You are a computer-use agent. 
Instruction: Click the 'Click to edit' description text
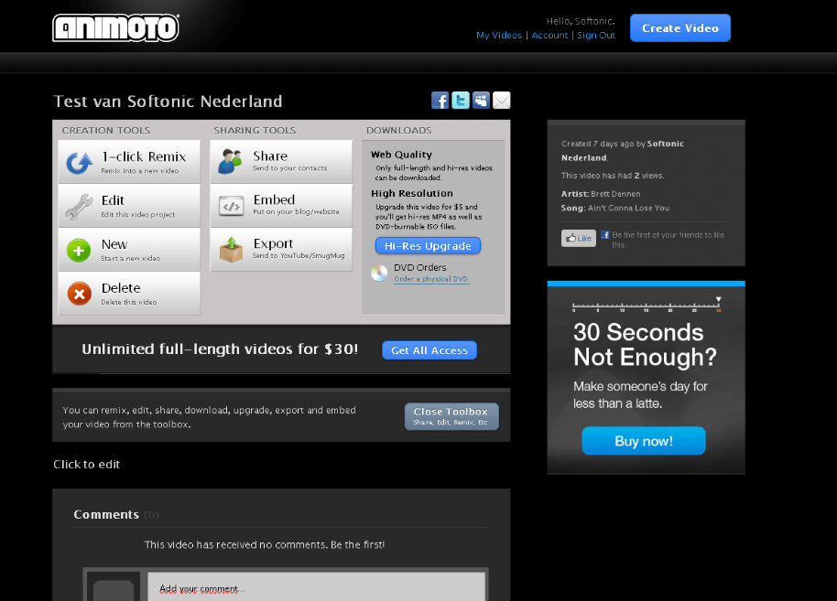[86, 465]
